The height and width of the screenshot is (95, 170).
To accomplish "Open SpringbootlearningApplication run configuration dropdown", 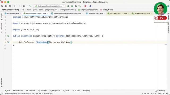I will point(49,6).
